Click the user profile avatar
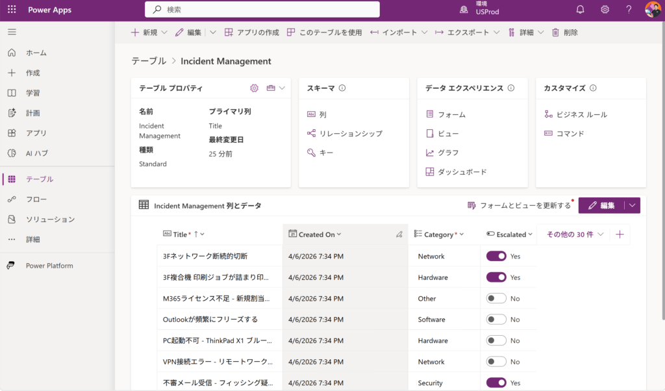Viewport: 665px width, 391px height. tap(653, 10)
